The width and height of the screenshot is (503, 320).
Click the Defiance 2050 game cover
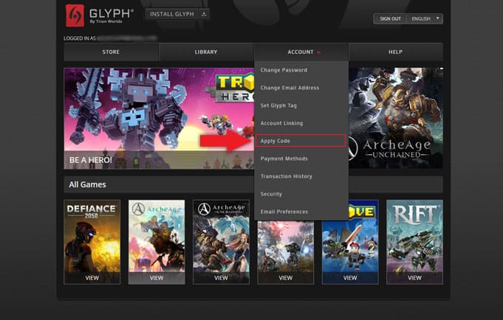92,236
